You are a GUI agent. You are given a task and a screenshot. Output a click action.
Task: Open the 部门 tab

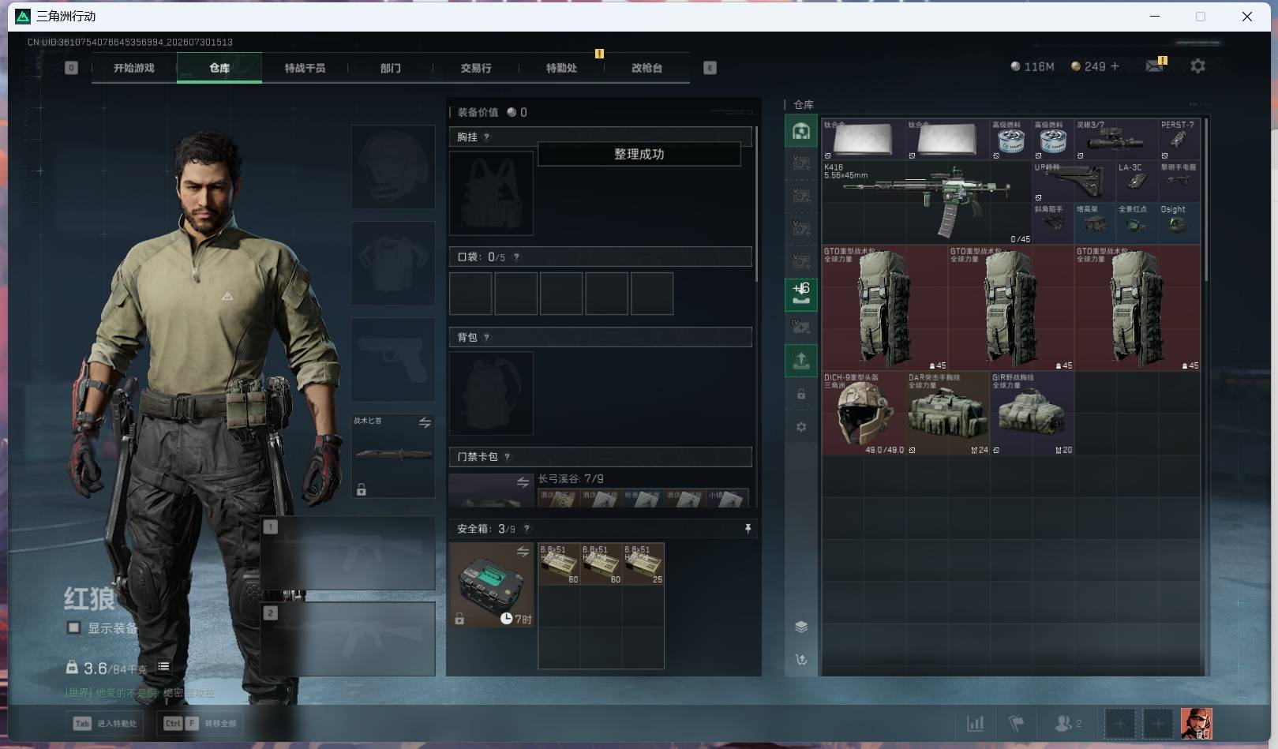tap(390, 68)
